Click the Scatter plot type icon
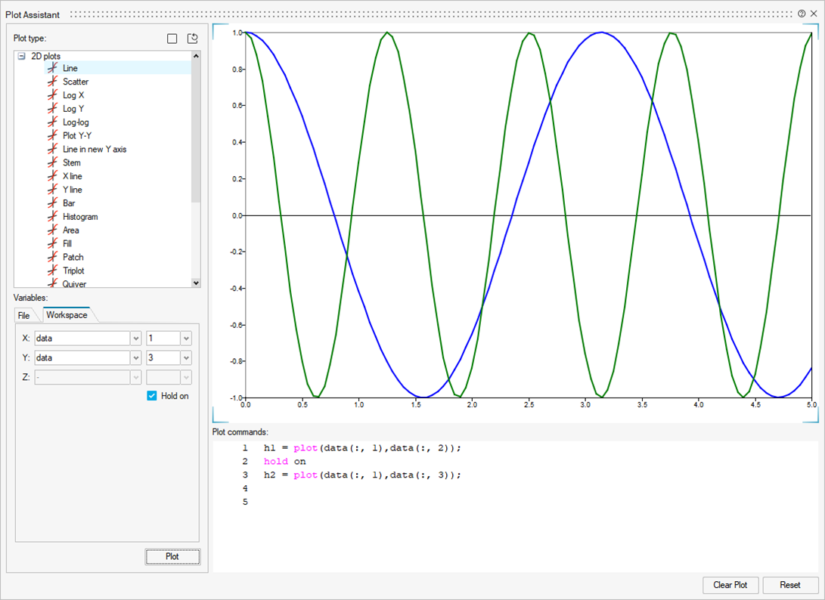Viewport: 825px width, 600px height. pyautogui.click(x=52, y=82)
